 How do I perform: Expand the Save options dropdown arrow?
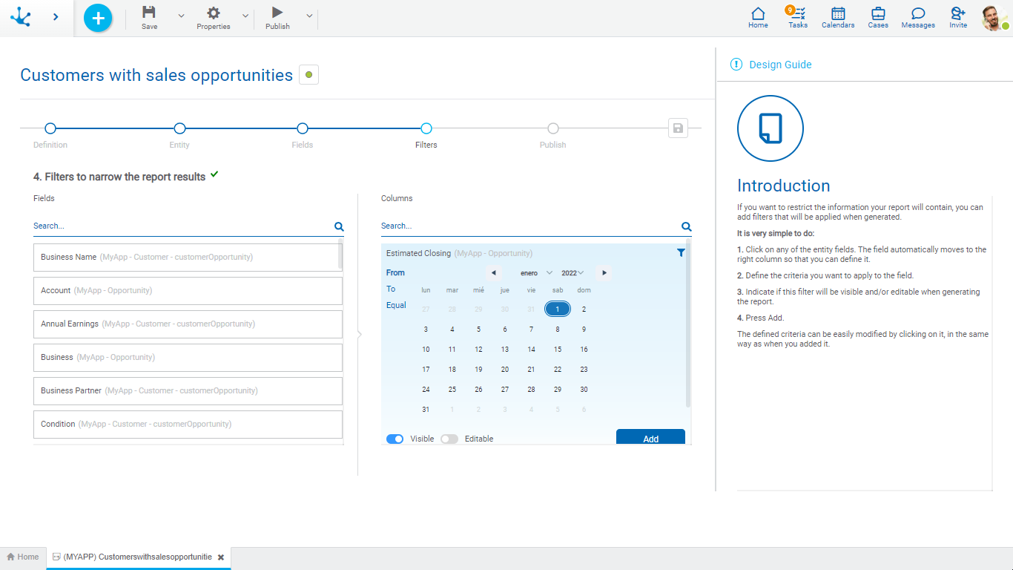pyautogui.click(x=181, y=16)
